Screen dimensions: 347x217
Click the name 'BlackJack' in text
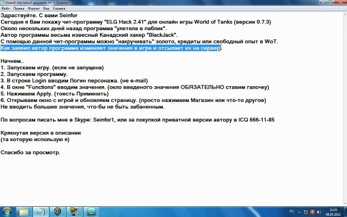162,35
